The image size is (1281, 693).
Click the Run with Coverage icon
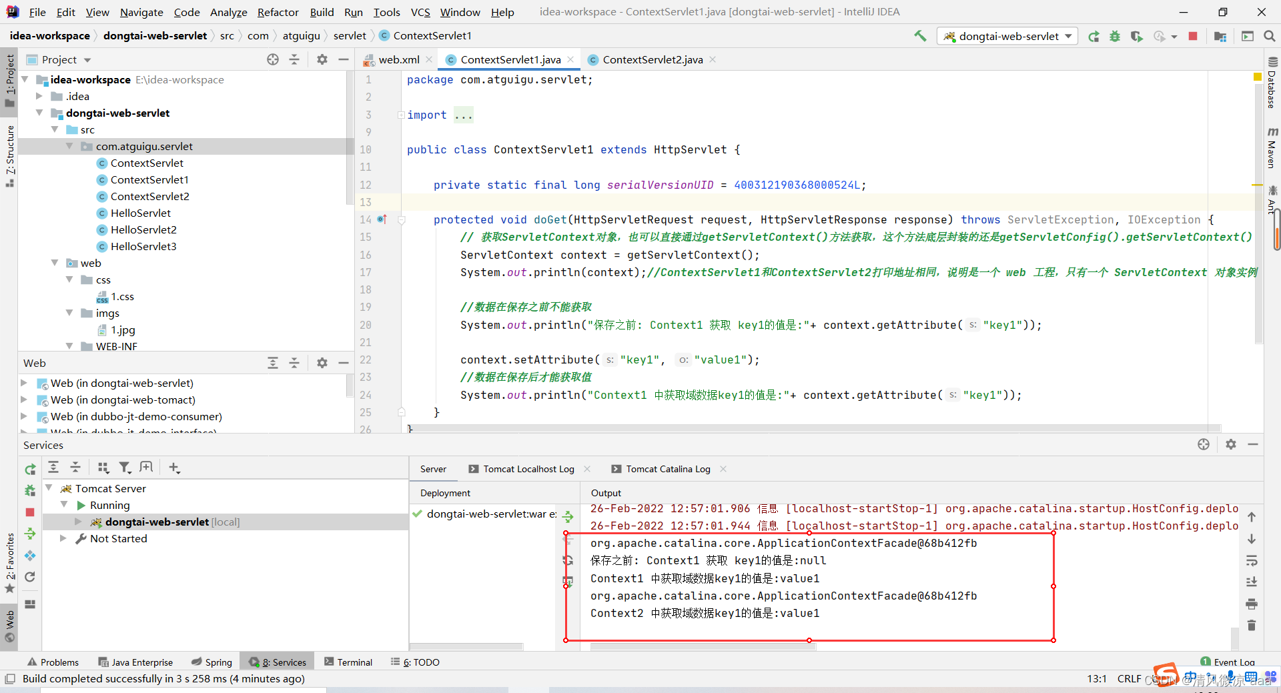point(1136,37)
